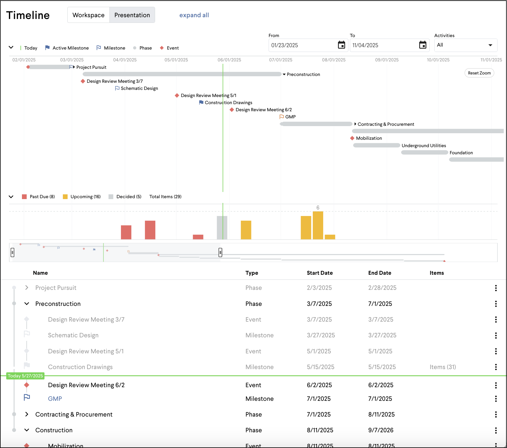507x448 pixels.
Task: Click the expand all link
Action: [x=194, y=15]
